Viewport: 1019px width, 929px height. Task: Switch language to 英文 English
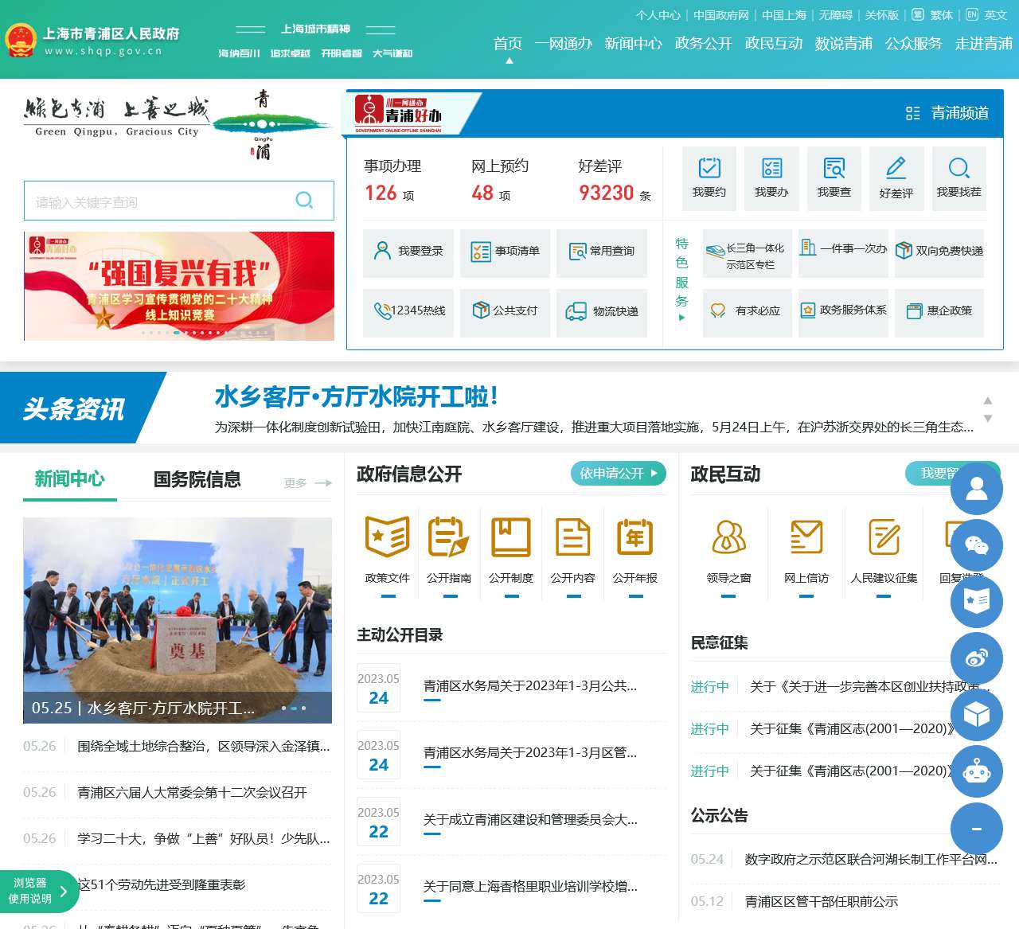[x=995, y=15]
